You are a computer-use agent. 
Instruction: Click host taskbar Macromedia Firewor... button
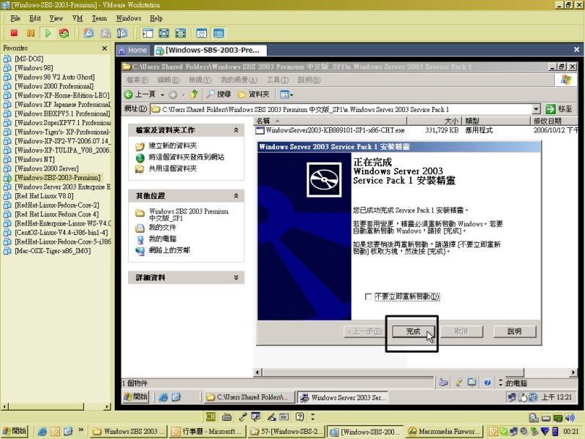pos(445,432)
